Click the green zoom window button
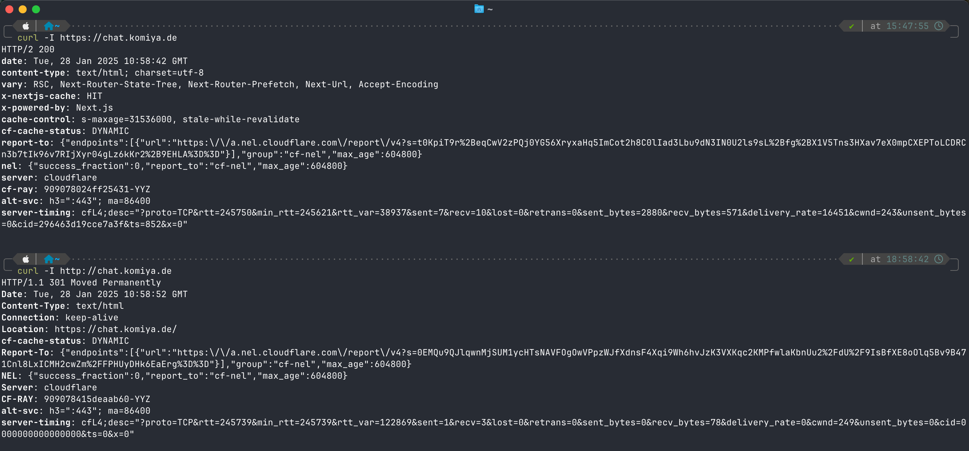Image resolution: width=969 pixels, height=451 pixels. coord(36,9)
